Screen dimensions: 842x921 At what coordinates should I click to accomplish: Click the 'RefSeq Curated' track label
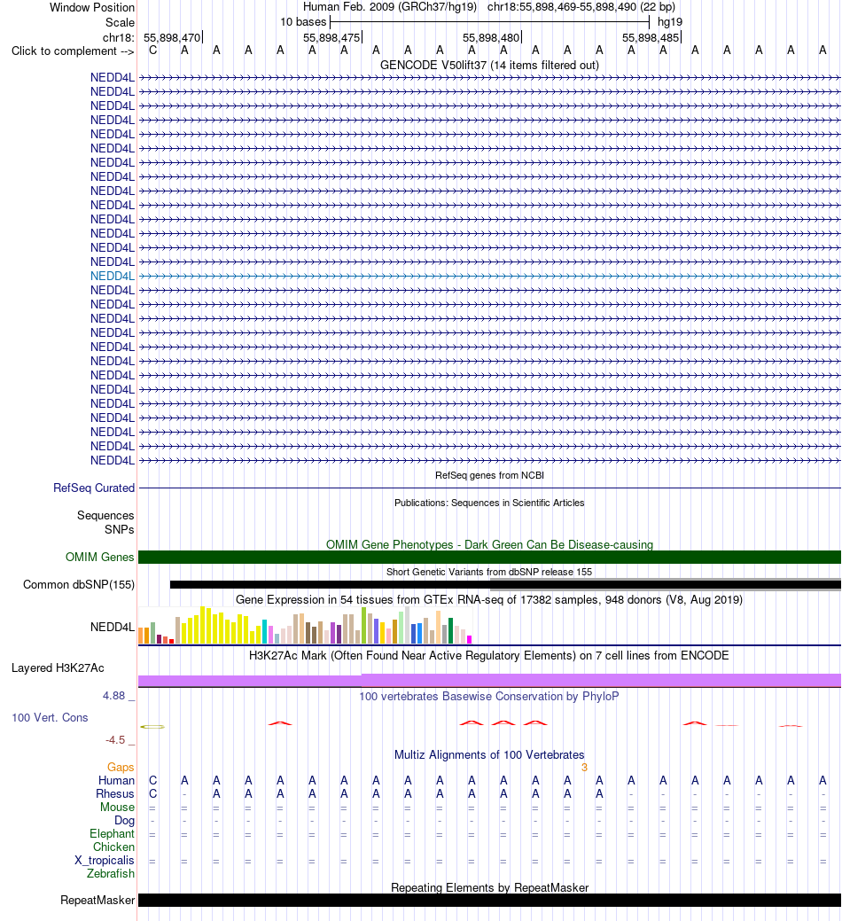click(x=94, y=488)
